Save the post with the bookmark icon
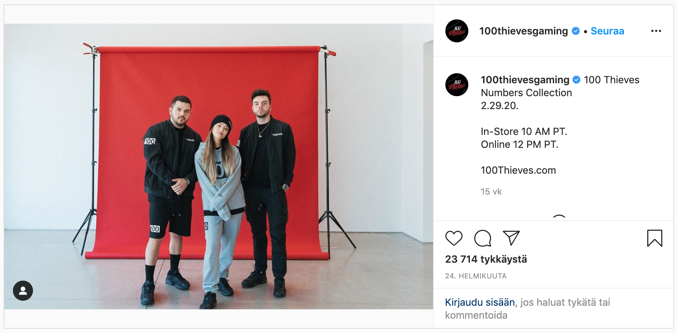 point(655,238)
